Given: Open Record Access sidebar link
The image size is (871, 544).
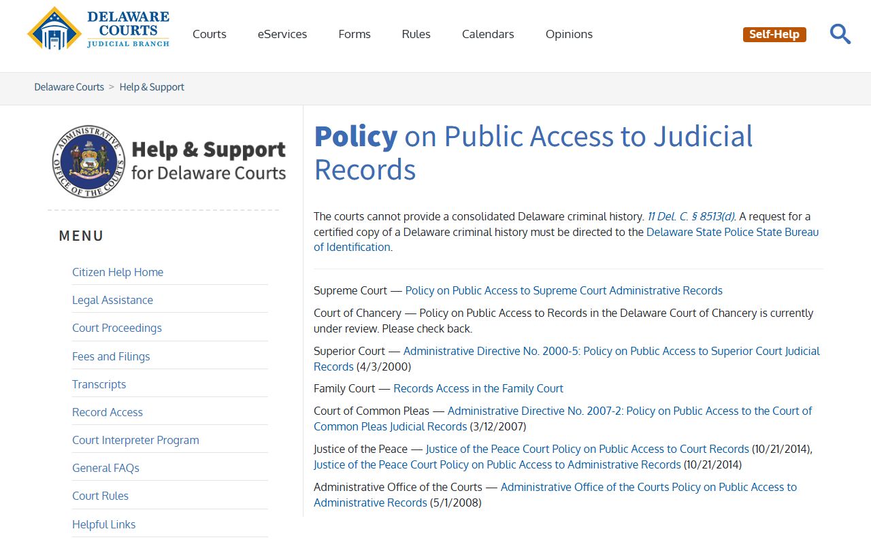Looking at the screenshot, I should point(108,412).
